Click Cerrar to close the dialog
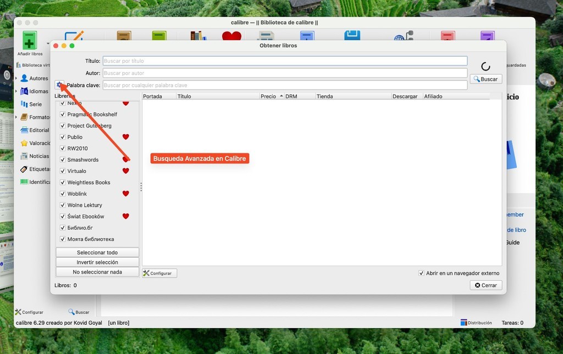 [x=486, y=285]
